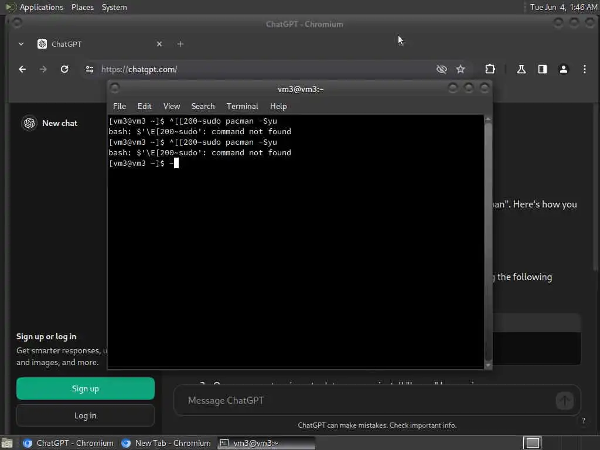Viewport: 600px width, 450px height.
Task: Open the System menu
Action: (114, 7)
